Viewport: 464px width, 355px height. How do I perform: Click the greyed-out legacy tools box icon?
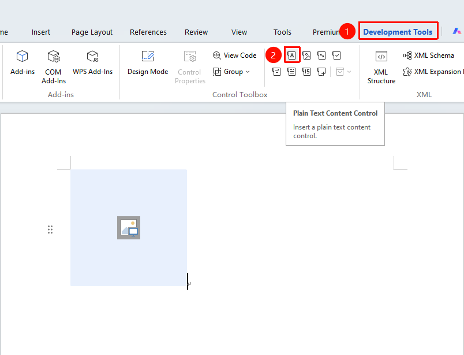point(340,72)
